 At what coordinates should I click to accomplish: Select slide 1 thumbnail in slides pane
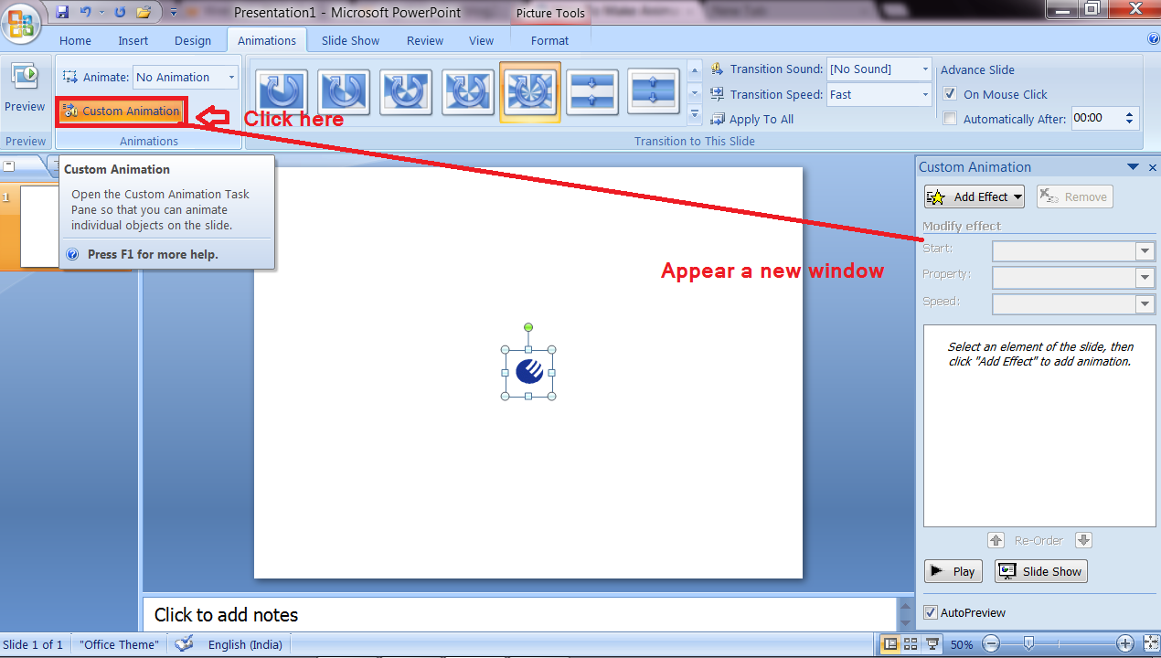38,227
